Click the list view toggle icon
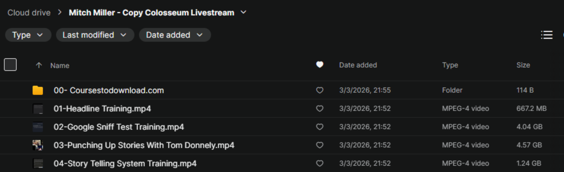 point(547,35)
